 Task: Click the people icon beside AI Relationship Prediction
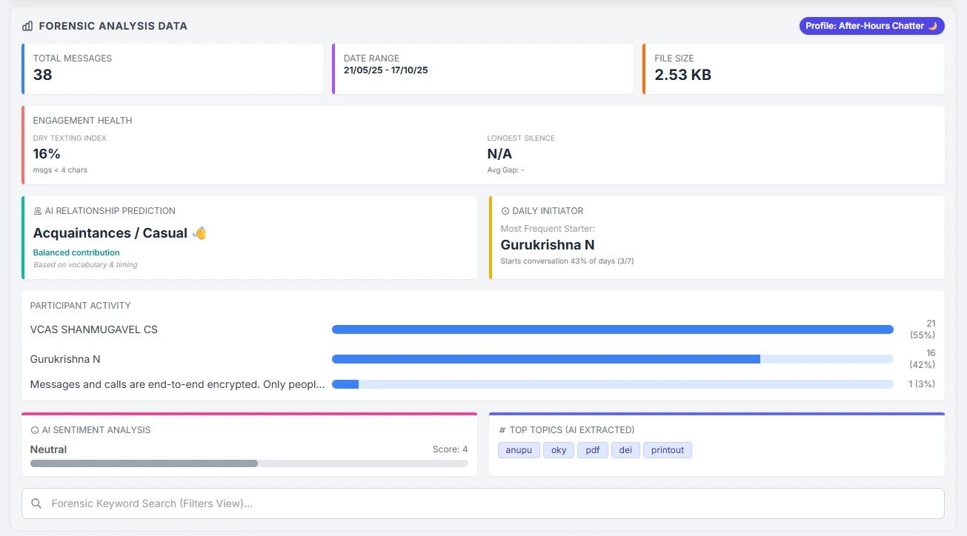click(x=38, y=211)
